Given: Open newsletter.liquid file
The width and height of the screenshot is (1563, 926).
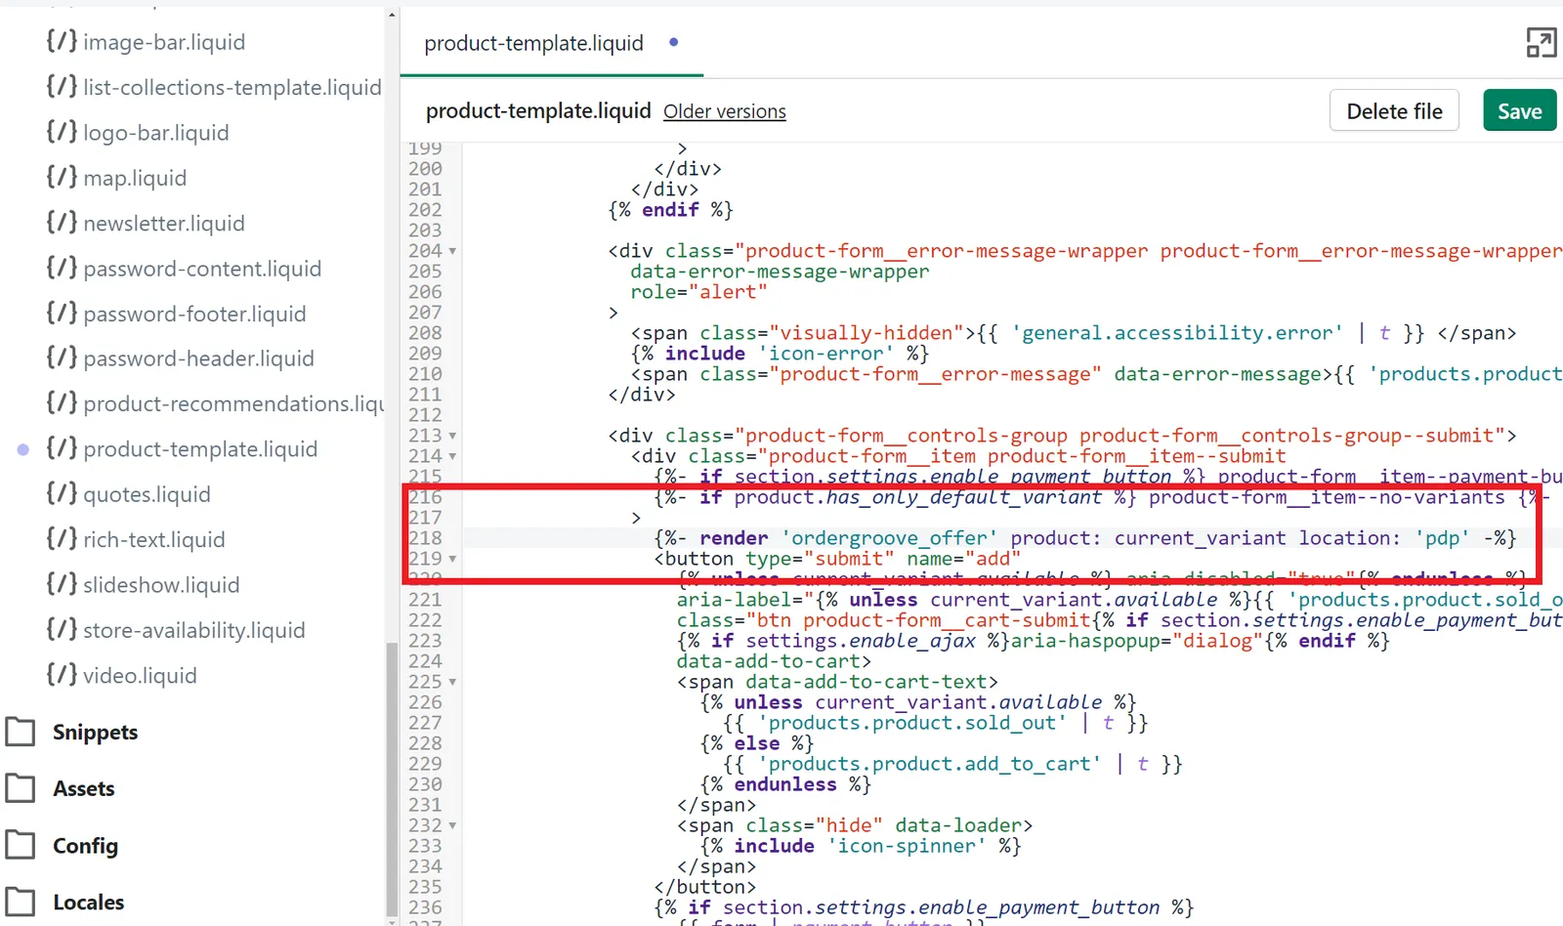Looking at the screenshot, I should (x=164, y=223).
